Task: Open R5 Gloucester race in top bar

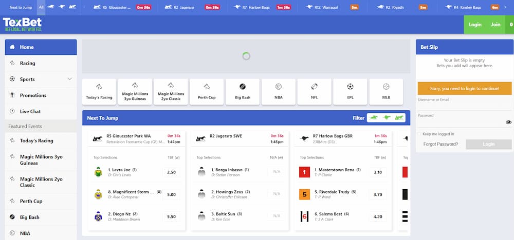Action: [122, 7]
